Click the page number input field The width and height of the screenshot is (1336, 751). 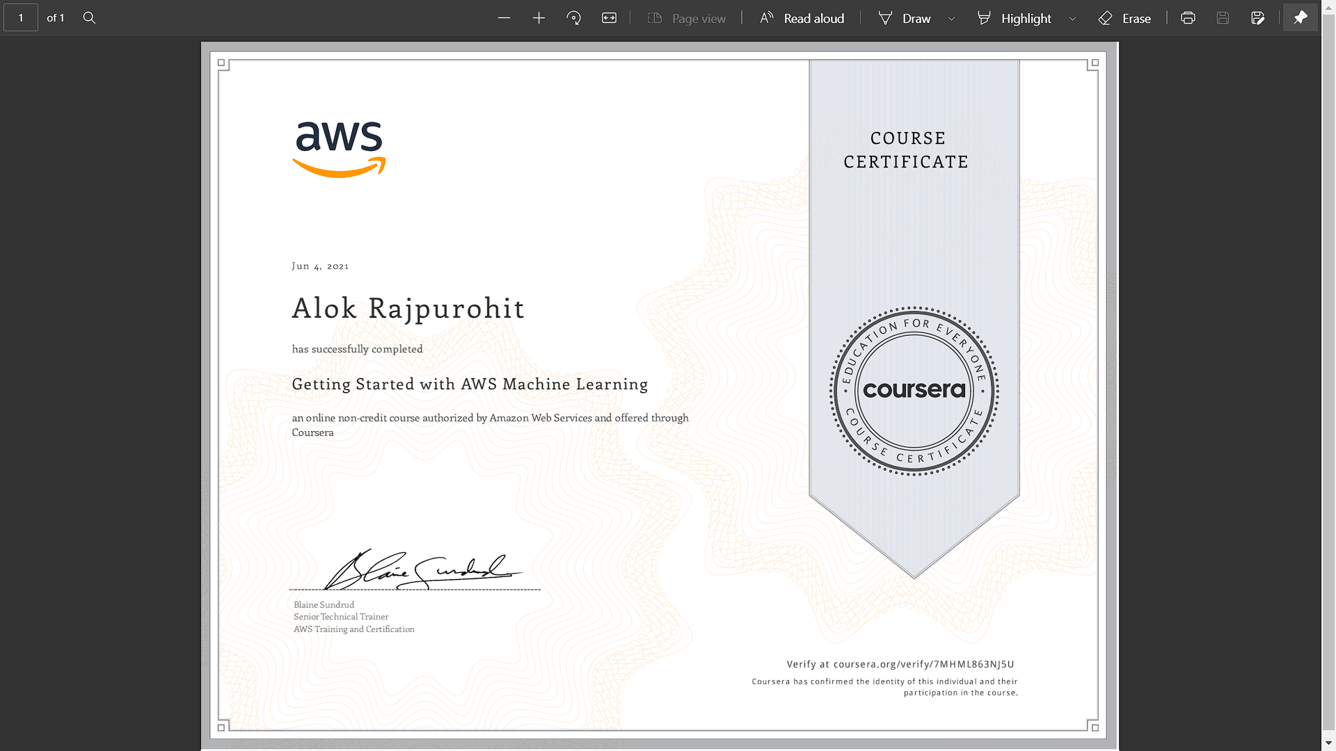pos(21,18)
